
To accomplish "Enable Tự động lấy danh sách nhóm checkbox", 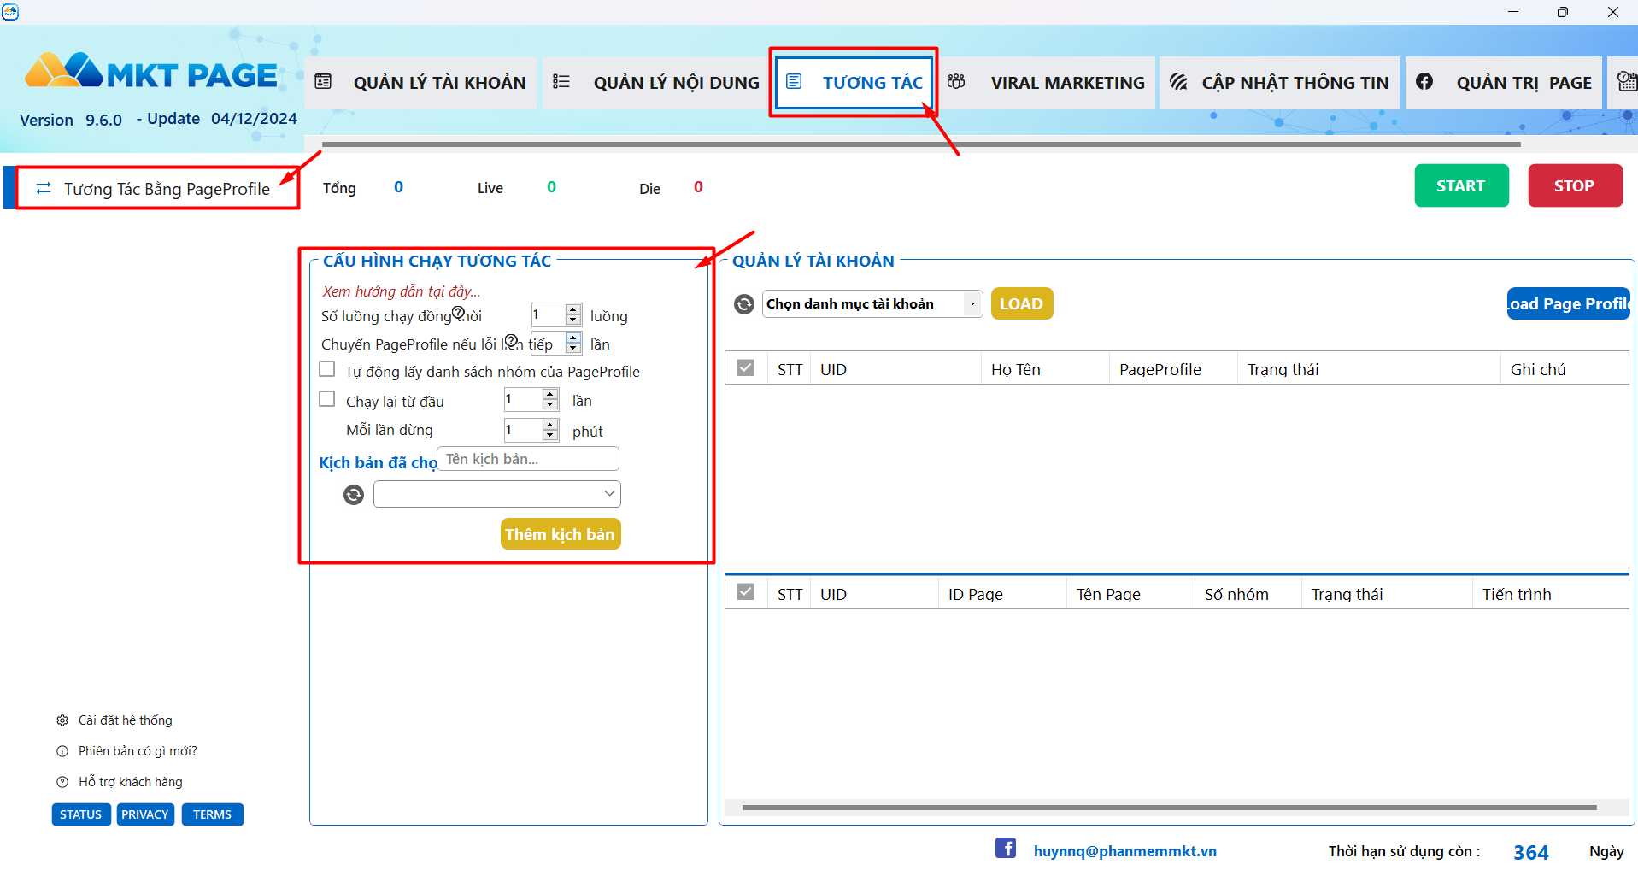I will coord(326,369).
